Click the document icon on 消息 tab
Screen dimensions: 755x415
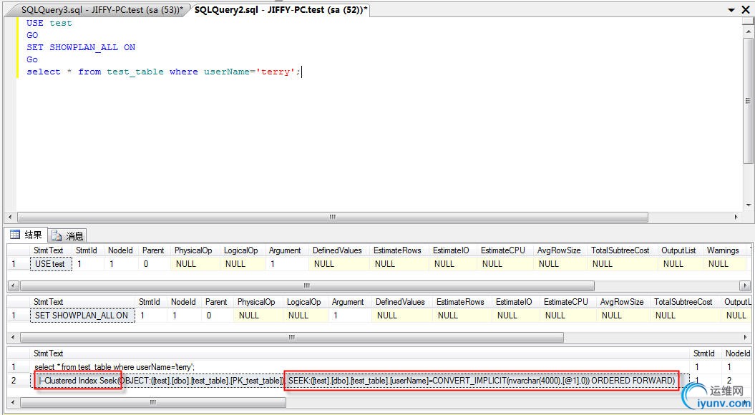click(57, 235)
